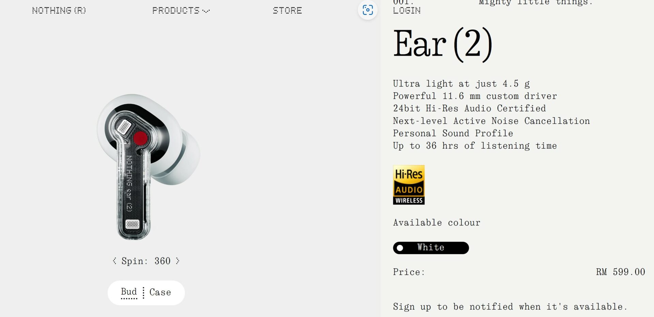The height and width of the screenshot is (317, 654).
Task: Click sign up to be notified text
Action: click(510, 307)
